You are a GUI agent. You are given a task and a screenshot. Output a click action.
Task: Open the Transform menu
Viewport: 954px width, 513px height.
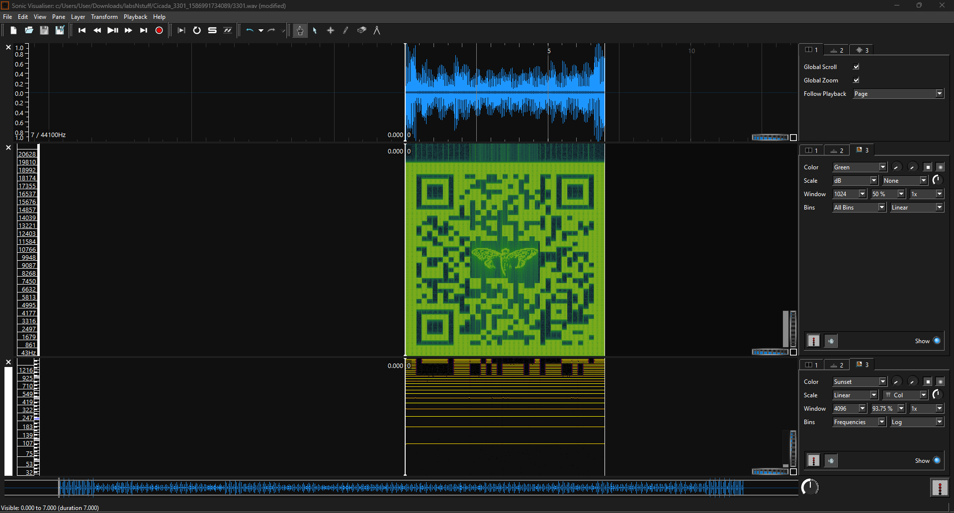coord(104,17)
